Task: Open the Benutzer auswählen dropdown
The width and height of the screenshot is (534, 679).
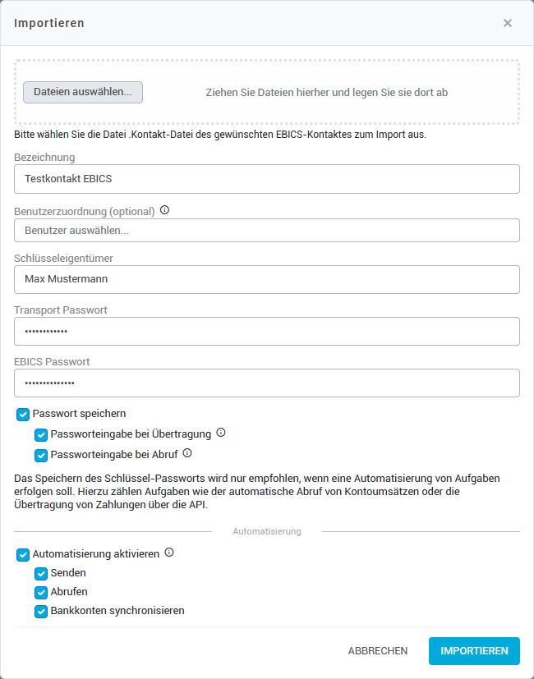Action: [267, 231]
